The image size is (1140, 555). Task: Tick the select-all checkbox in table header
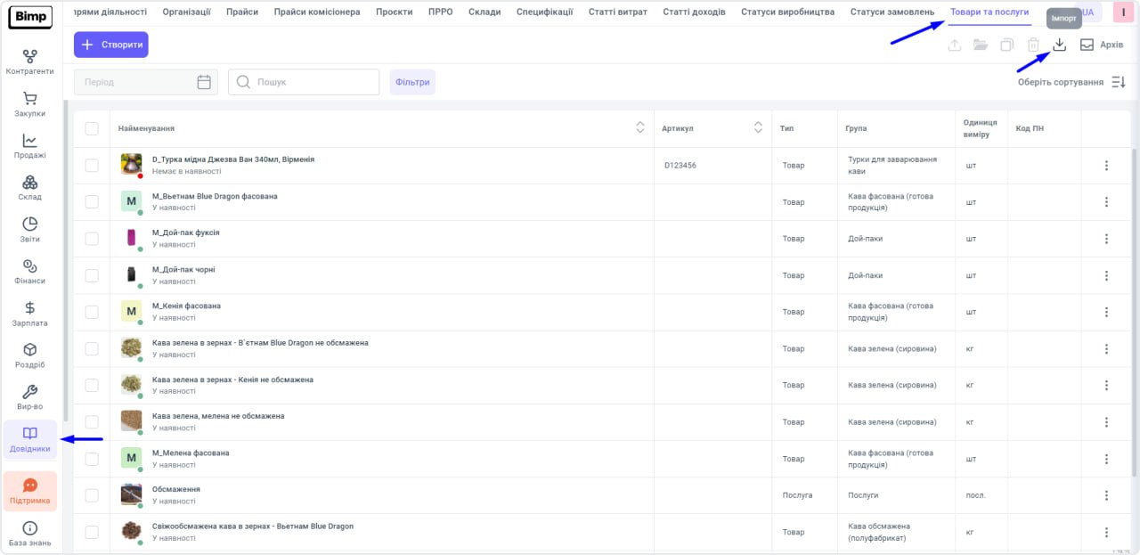coord(92,128)
